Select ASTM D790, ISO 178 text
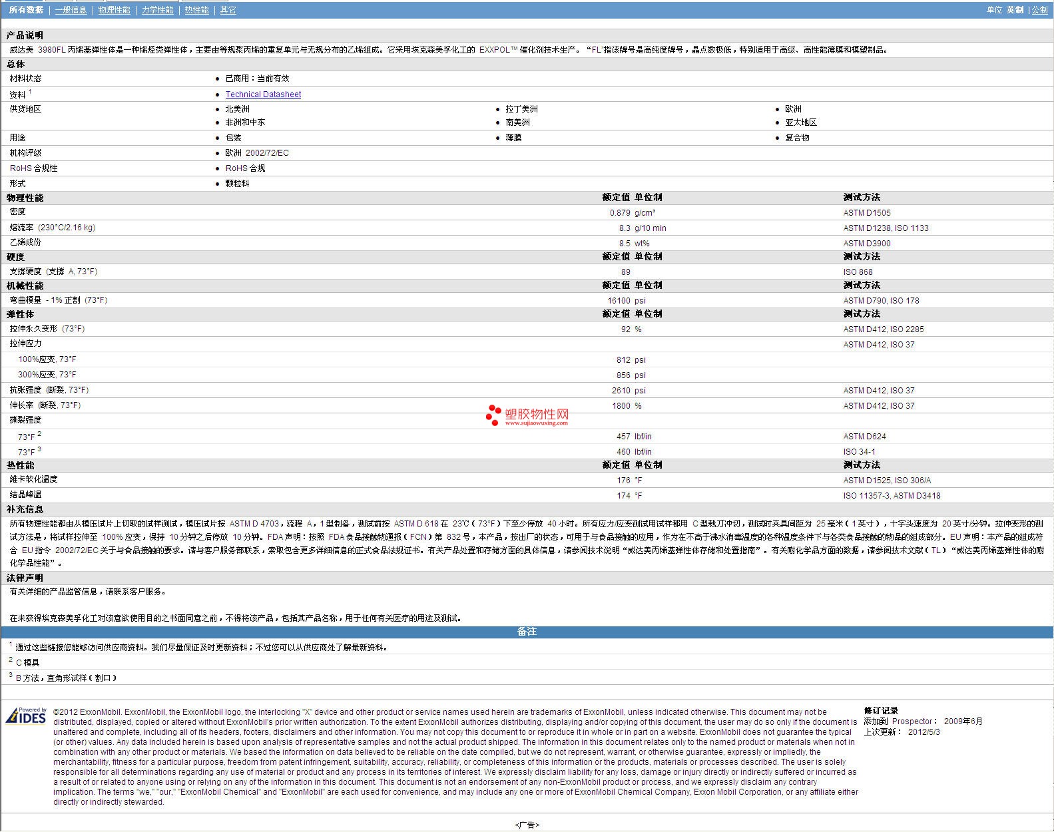Image resolution: width=1054 pixels, height=832 pixels. 881,301
